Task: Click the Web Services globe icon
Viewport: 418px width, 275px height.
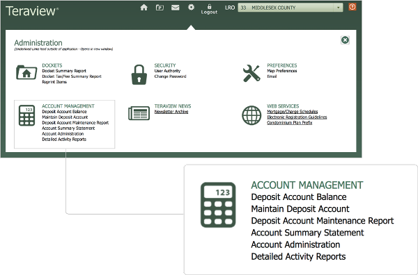Action: [251, 115]
